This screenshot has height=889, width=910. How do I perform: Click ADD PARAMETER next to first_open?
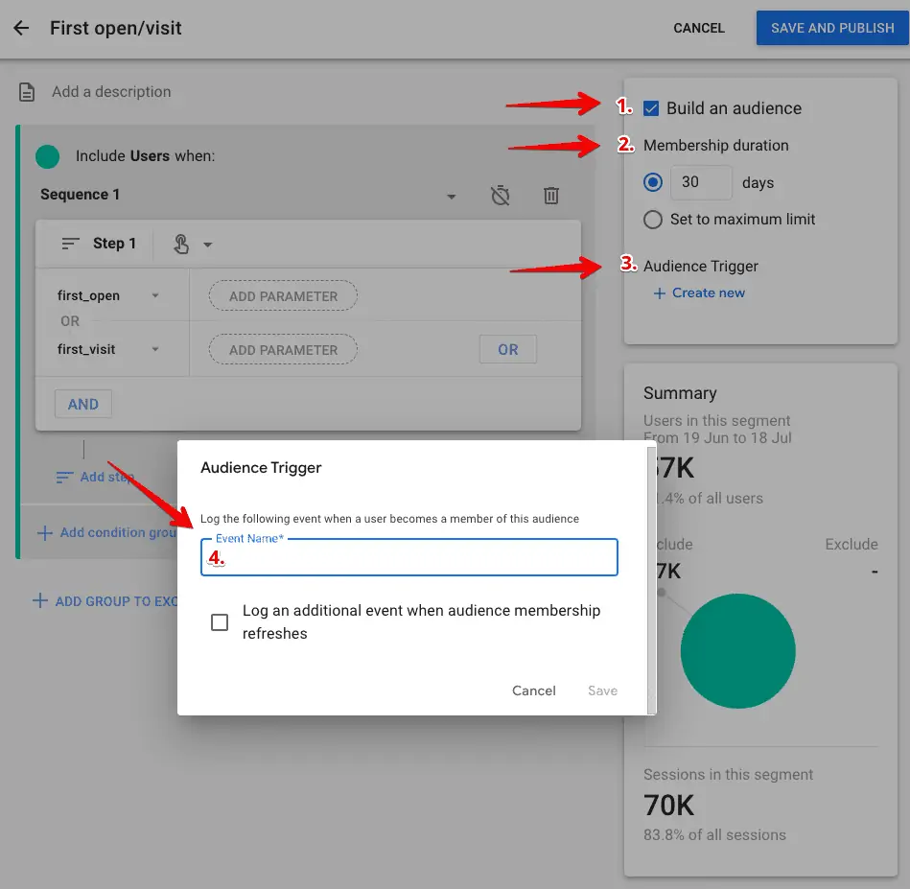pyautogui.click(x=282, y=295)
